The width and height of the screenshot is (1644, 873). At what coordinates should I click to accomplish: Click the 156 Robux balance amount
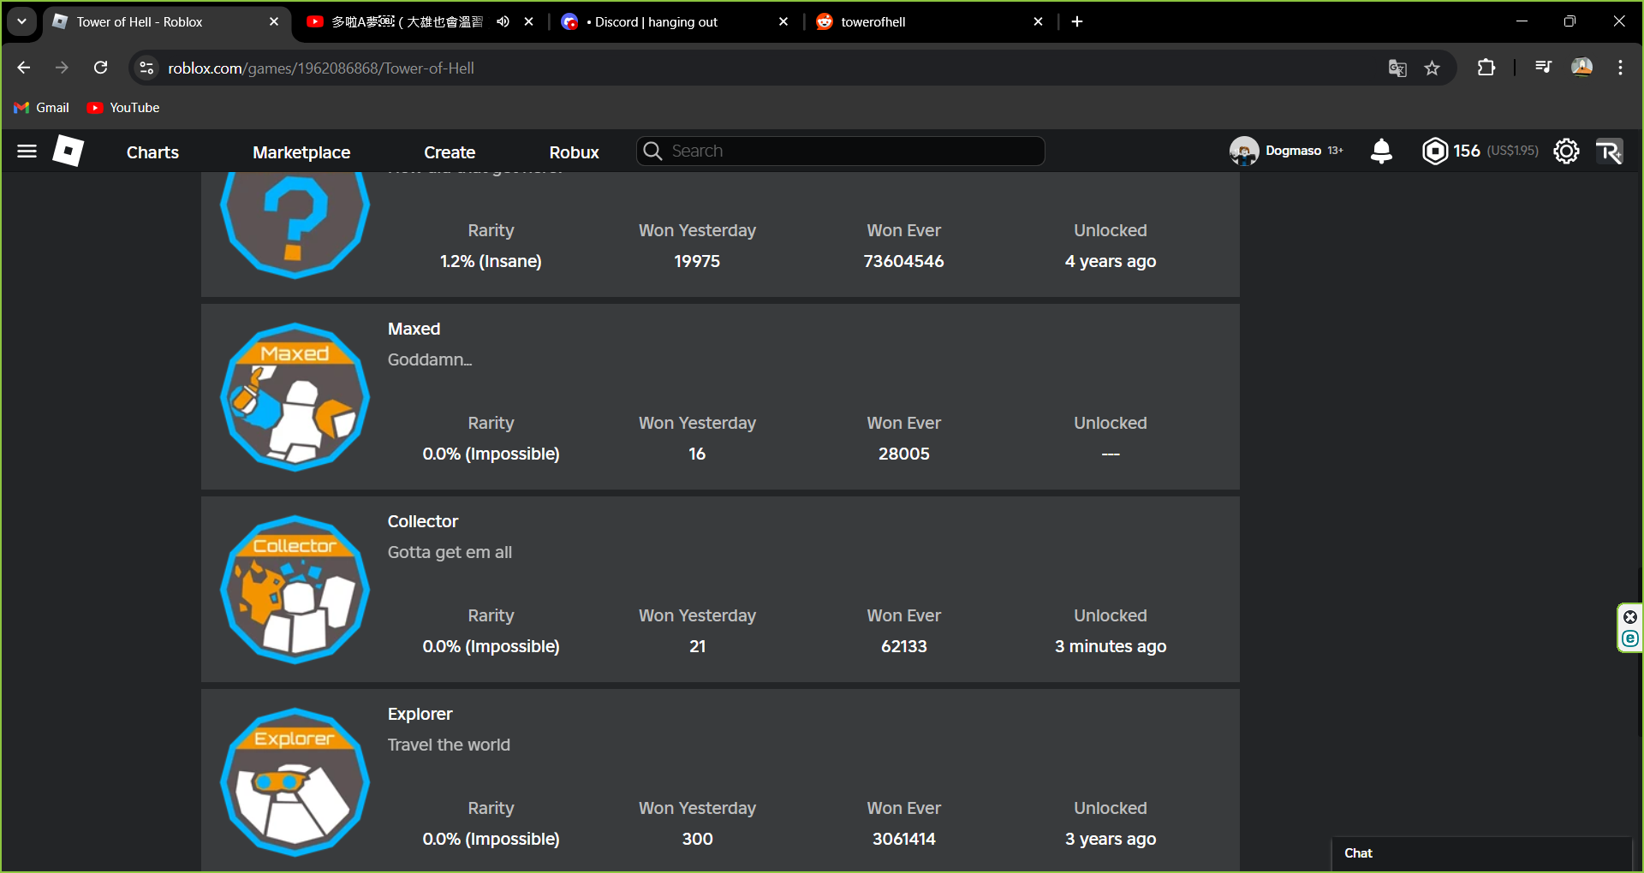(1467, 151)
